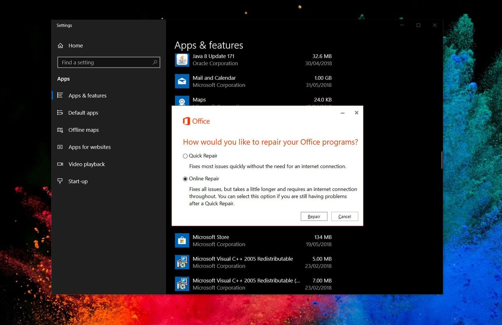The image size is (502, 325).
Task: Select the Java 8 Update 171 icon
Action: coord(182,59)
